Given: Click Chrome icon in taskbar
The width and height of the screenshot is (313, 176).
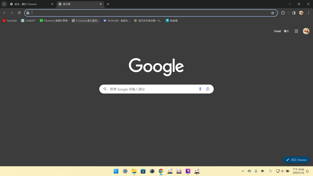Looking at the screenshot, I should point(161,171).
